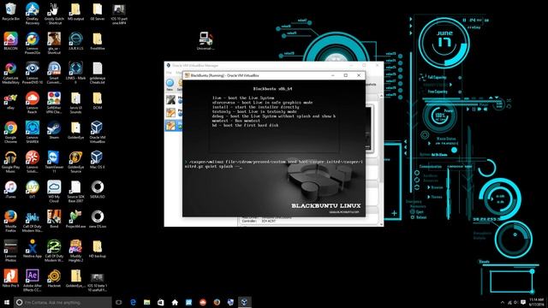Select the Smart Converter desktop shortcut

click(x=54, y=73)
